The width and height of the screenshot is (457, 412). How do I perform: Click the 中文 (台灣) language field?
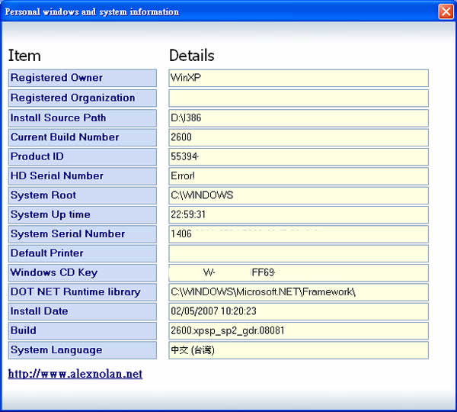[x=299, y=350]
